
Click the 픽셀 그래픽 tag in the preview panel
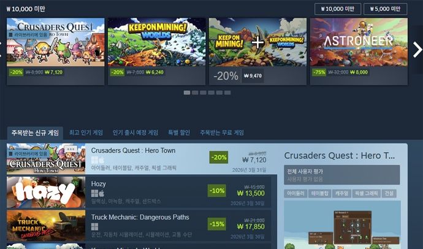click(x=366, y=193)
